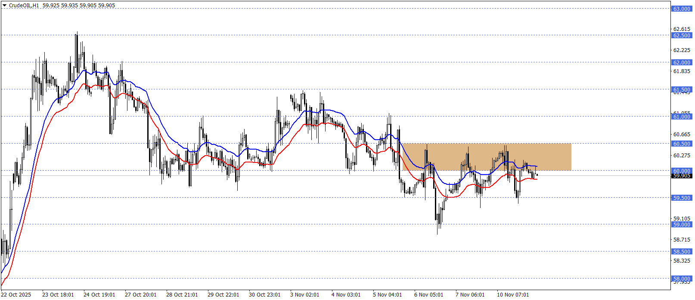Click the 22 Oct 2025 date label

pyautogui.click(x=16, y=295)
